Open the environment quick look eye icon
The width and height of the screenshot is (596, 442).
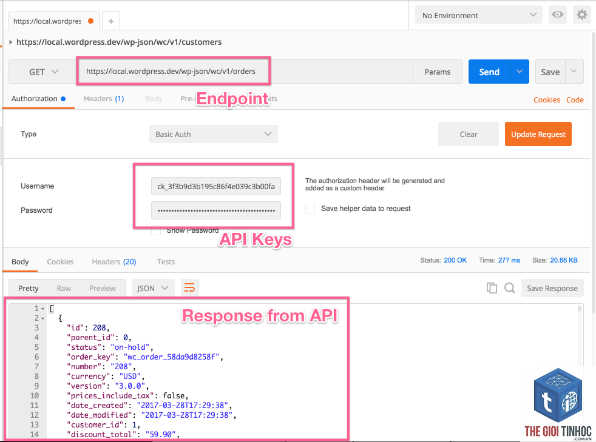point(558,15)
